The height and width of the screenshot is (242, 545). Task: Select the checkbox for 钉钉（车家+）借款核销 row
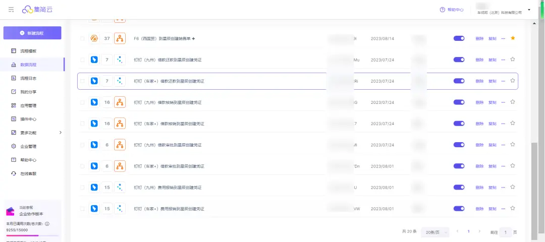(82, 124)
